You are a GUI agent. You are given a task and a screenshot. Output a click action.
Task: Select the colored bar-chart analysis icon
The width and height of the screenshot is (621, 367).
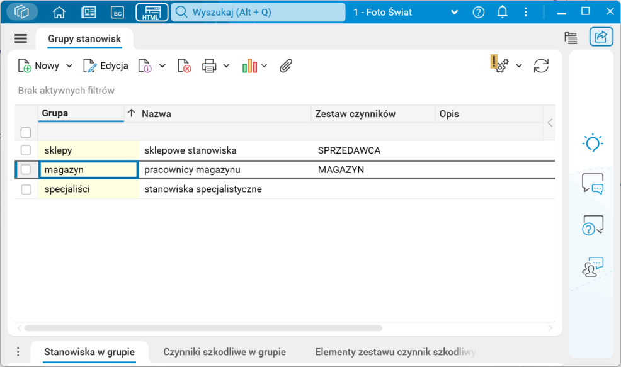tap(251, 65)
